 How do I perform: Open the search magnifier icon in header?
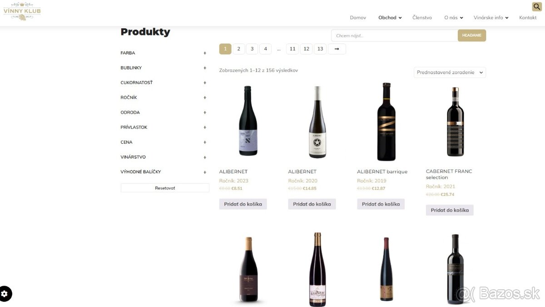click(x=536, y=7)
